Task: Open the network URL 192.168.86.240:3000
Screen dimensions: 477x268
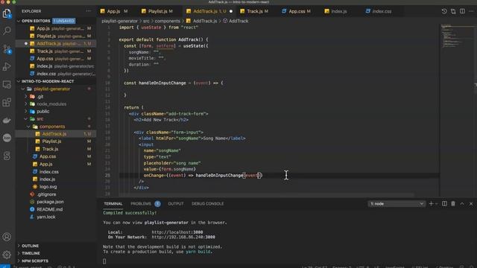Action: tap(183, 237)
